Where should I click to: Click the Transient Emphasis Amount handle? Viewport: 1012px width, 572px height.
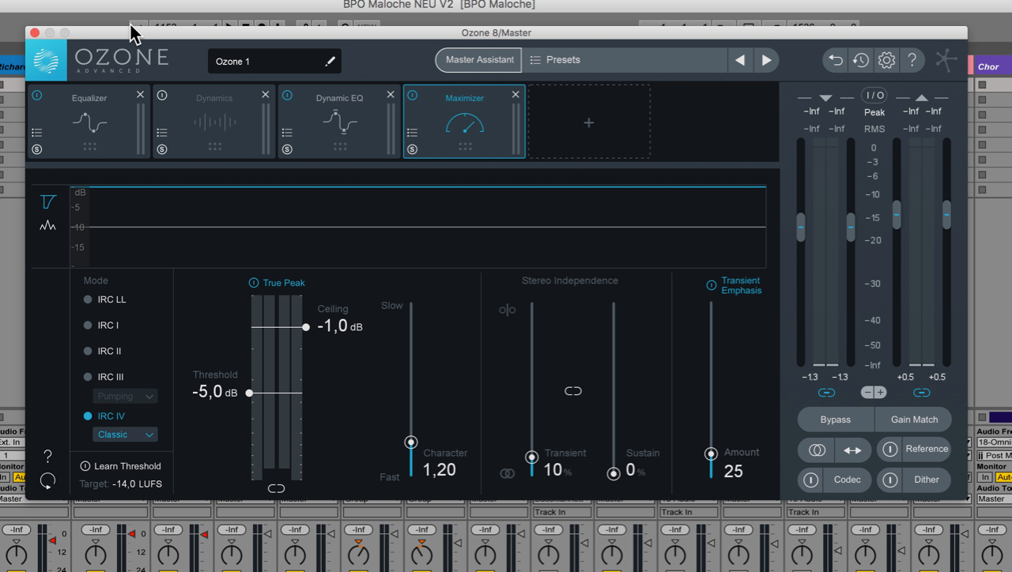pyautogui.click(x=711, y=453)
